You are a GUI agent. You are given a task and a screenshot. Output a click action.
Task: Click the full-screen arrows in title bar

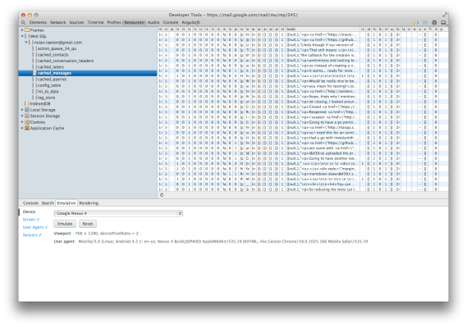[445, 15]
